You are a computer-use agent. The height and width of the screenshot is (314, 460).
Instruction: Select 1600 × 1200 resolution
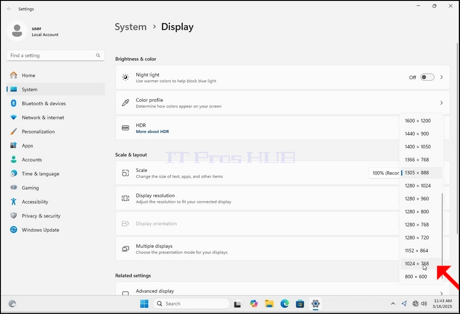point(421,121)
